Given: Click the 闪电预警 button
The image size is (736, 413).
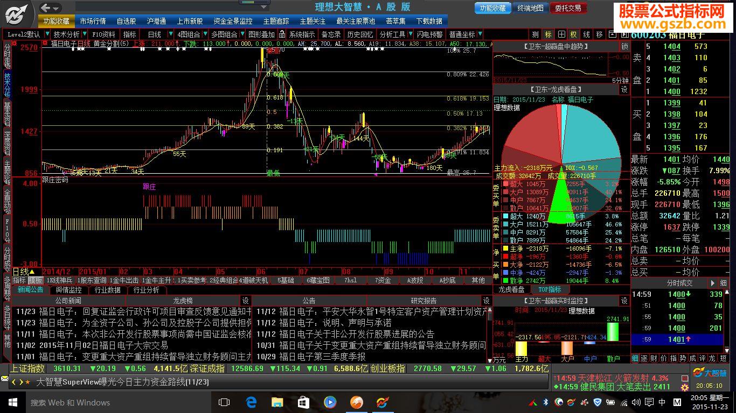Looking at the screenshot, I should point(430,34).
